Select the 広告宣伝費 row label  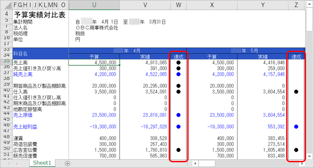point(25,150)
